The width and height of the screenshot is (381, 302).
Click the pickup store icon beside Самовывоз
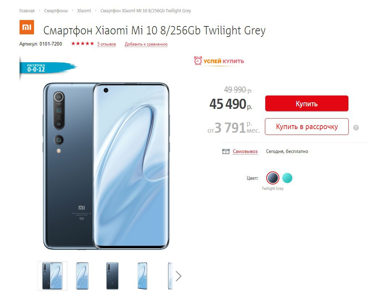(226, 152)
